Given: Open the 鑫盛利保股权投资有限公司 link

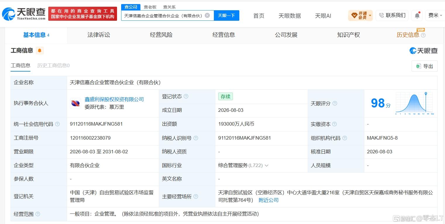Looking at the screenshot, I should coord(114,99).
